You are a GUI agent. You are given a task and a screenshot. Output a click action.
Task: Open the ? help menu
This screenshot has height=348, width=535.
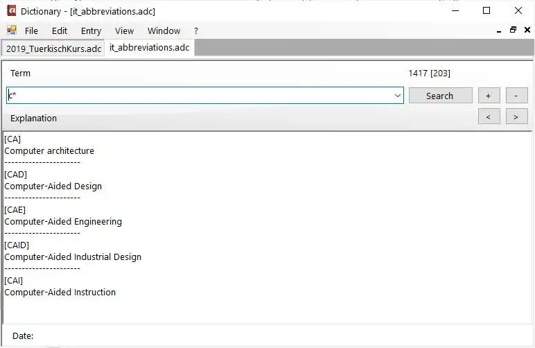[196, 31]
